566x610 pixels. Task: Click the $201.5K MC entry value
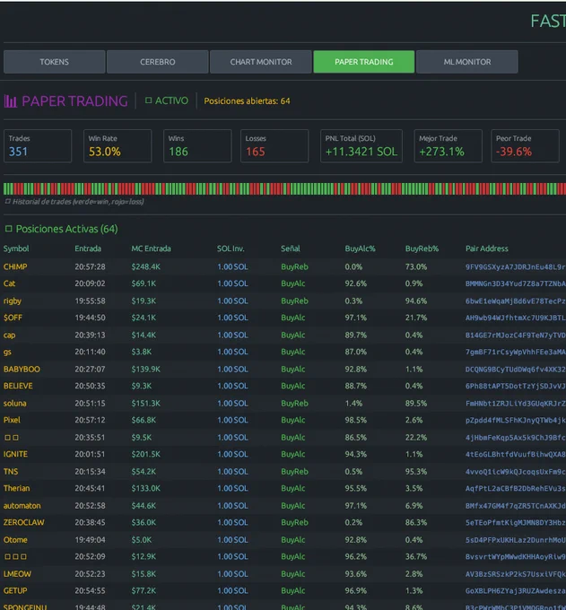pyautogui.click(x=146, y=455)
